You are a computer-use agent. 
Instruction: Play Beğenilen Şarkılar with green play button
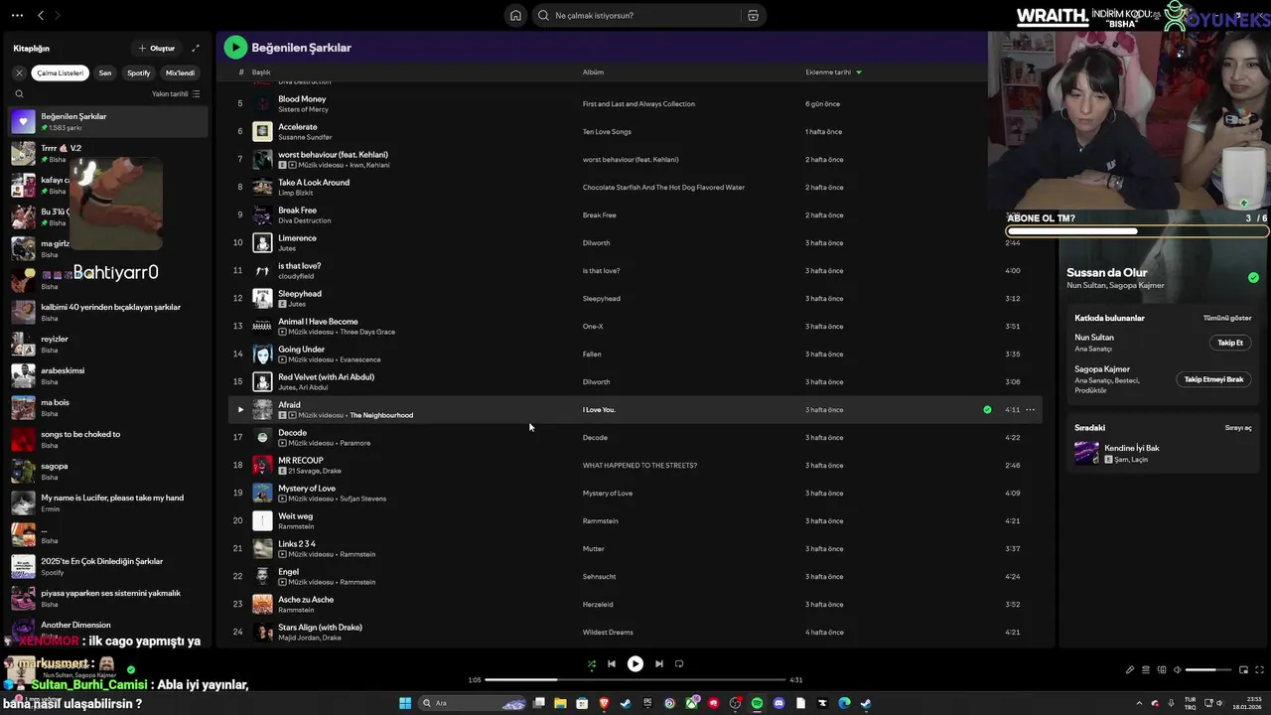click(235, 47)
